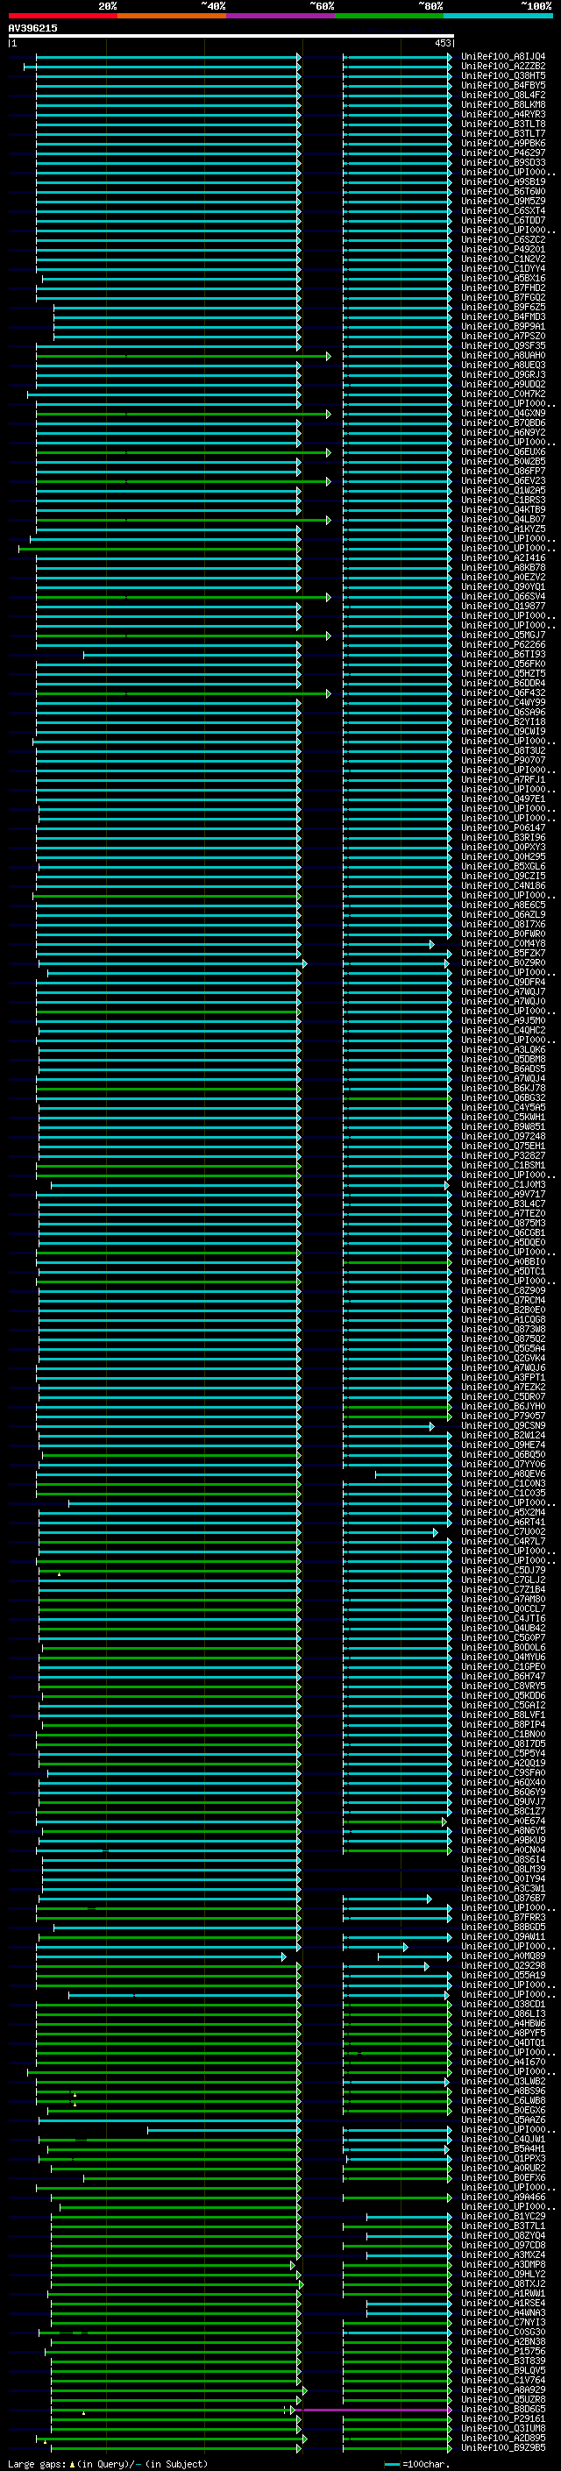Select hit label UniRef100_C5KWH1

pos(502,1117)
